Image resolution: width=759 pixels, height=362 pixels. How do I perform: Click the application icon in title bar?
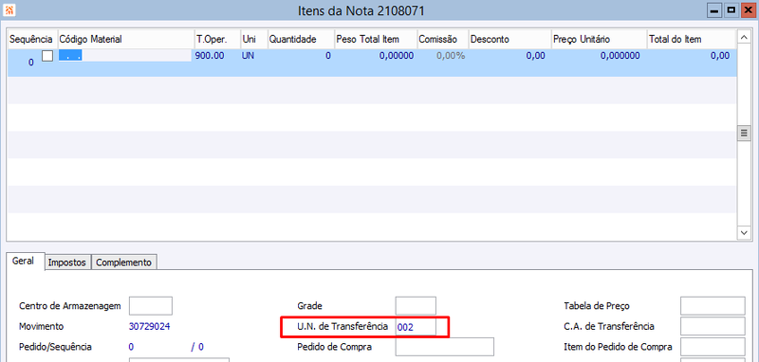click(9, 9)
